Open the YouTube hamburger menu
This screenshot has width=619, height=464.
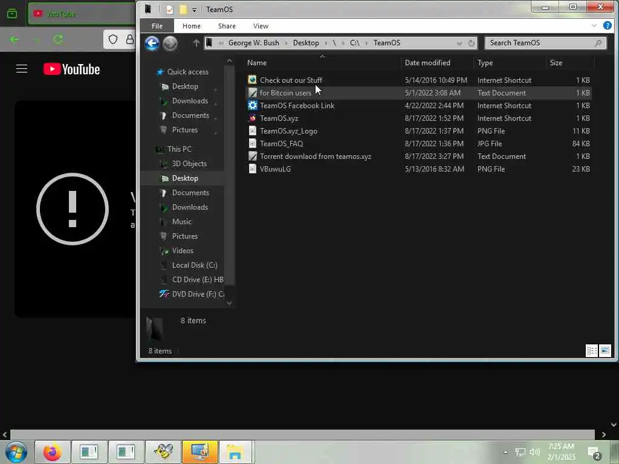pos(22,69)
